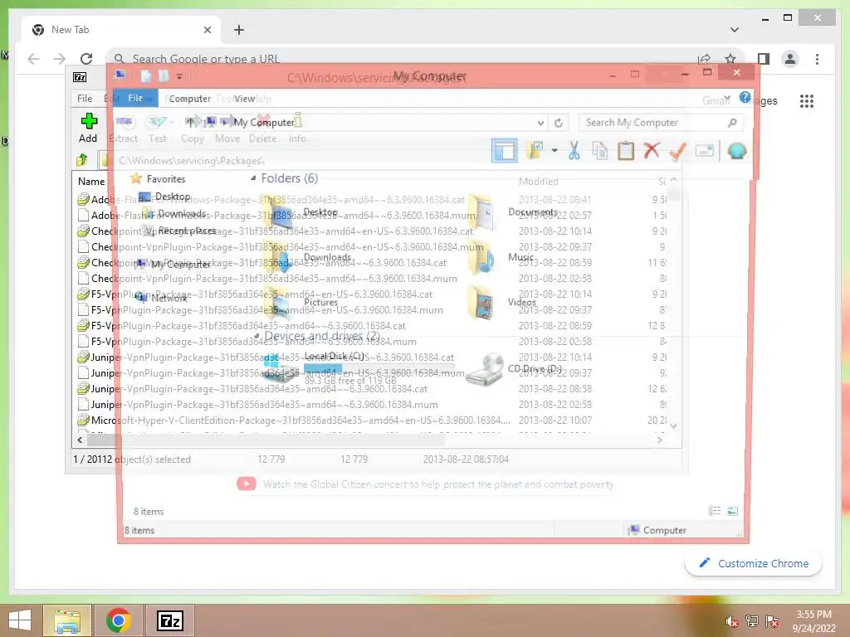The width and height of the screenshot is (850, 637).
Task: Open Chrome three-dot menu
Action: click(818, 59)
